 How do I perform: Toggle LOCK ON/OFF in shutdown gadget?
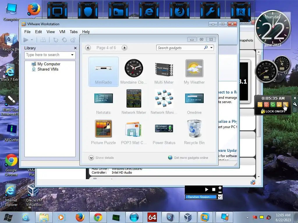point(273,111)
